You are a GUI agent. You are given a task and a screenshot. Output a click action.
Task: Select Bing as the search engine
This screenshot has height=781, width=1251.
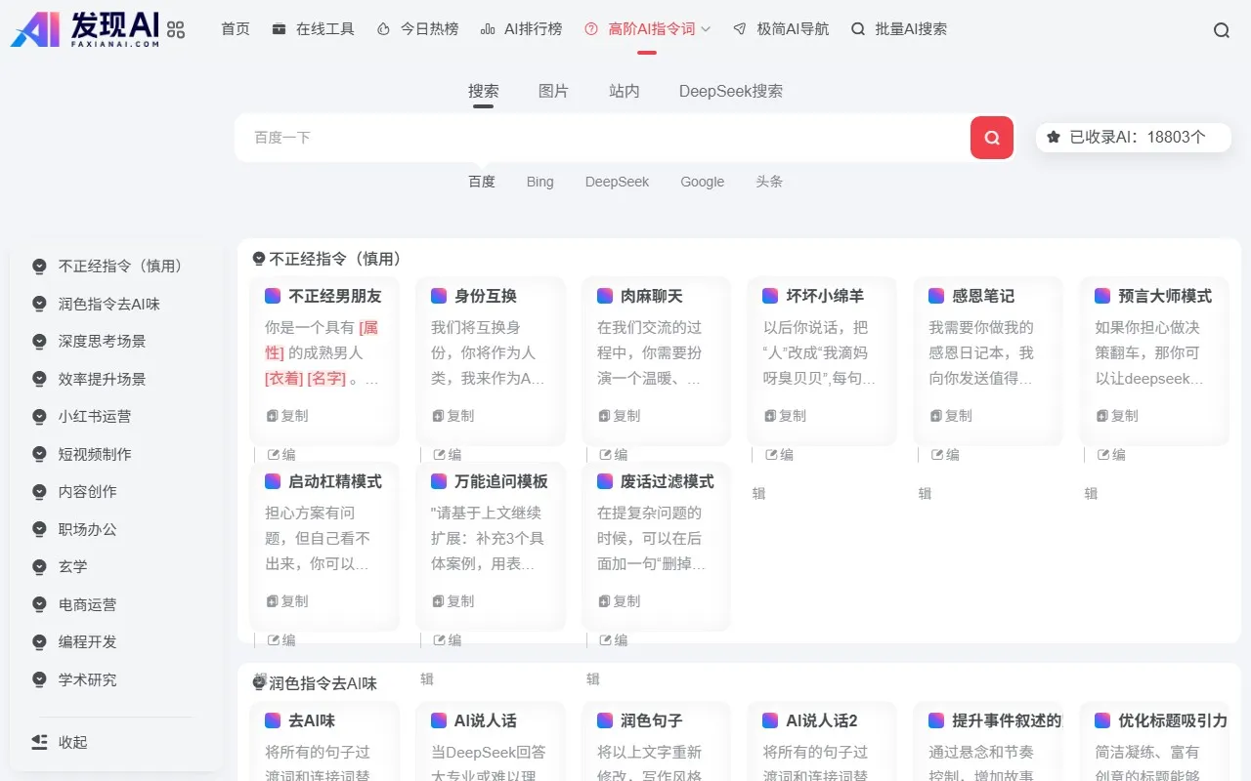click(x=539, y=182)
